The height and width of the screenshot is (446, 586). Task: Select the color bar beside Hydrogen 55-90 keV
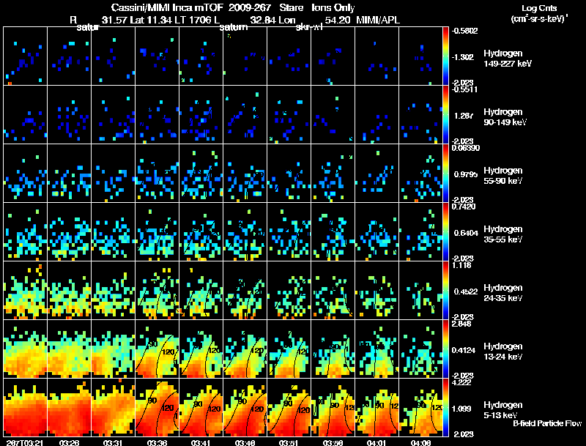click(445, 174)
